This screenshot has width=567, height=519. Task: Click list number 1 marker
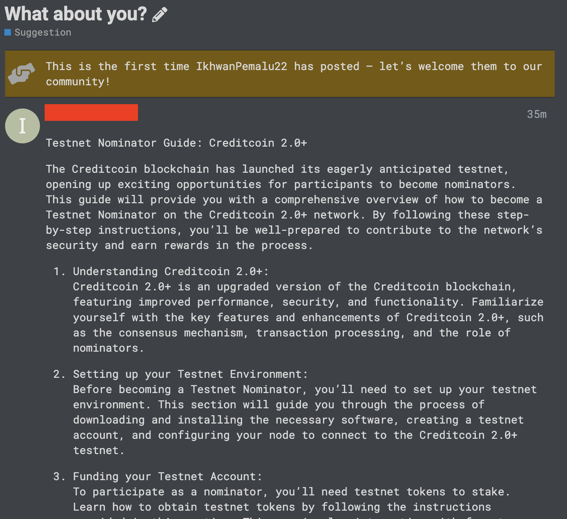tap(60, 271)
